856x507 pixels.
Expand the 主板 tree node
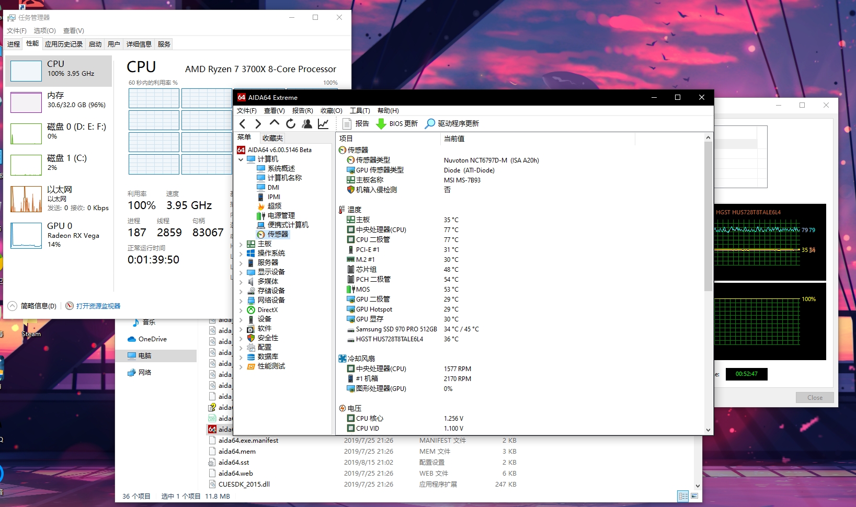pos(241,244)
